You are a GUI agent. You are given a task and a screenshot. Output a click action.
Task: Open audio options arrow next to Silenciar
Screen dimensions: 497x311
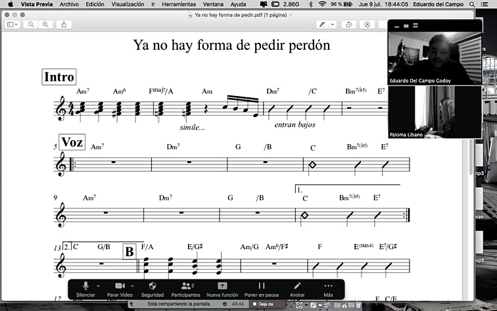click(98, 286)
